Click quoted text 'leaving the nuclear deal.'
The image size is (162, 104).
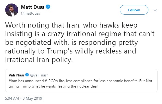pos(78,86)
